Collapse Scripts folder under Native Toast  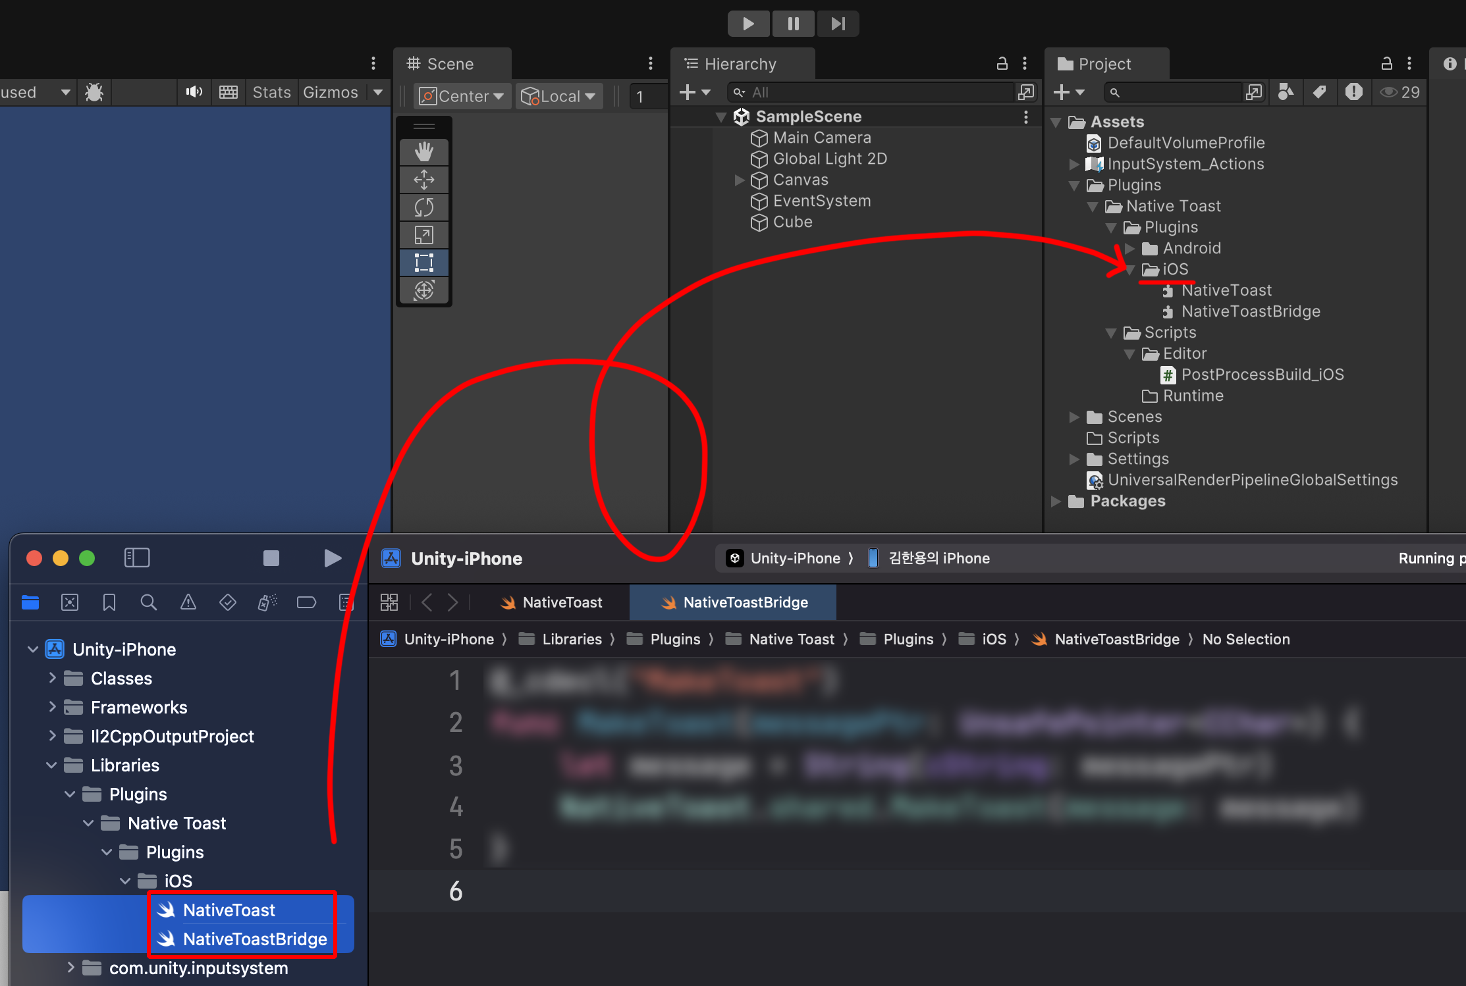click(1111, 333)
